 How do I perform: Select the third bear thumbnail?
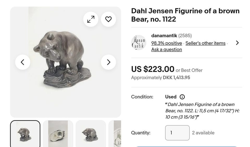pos(91,133)
